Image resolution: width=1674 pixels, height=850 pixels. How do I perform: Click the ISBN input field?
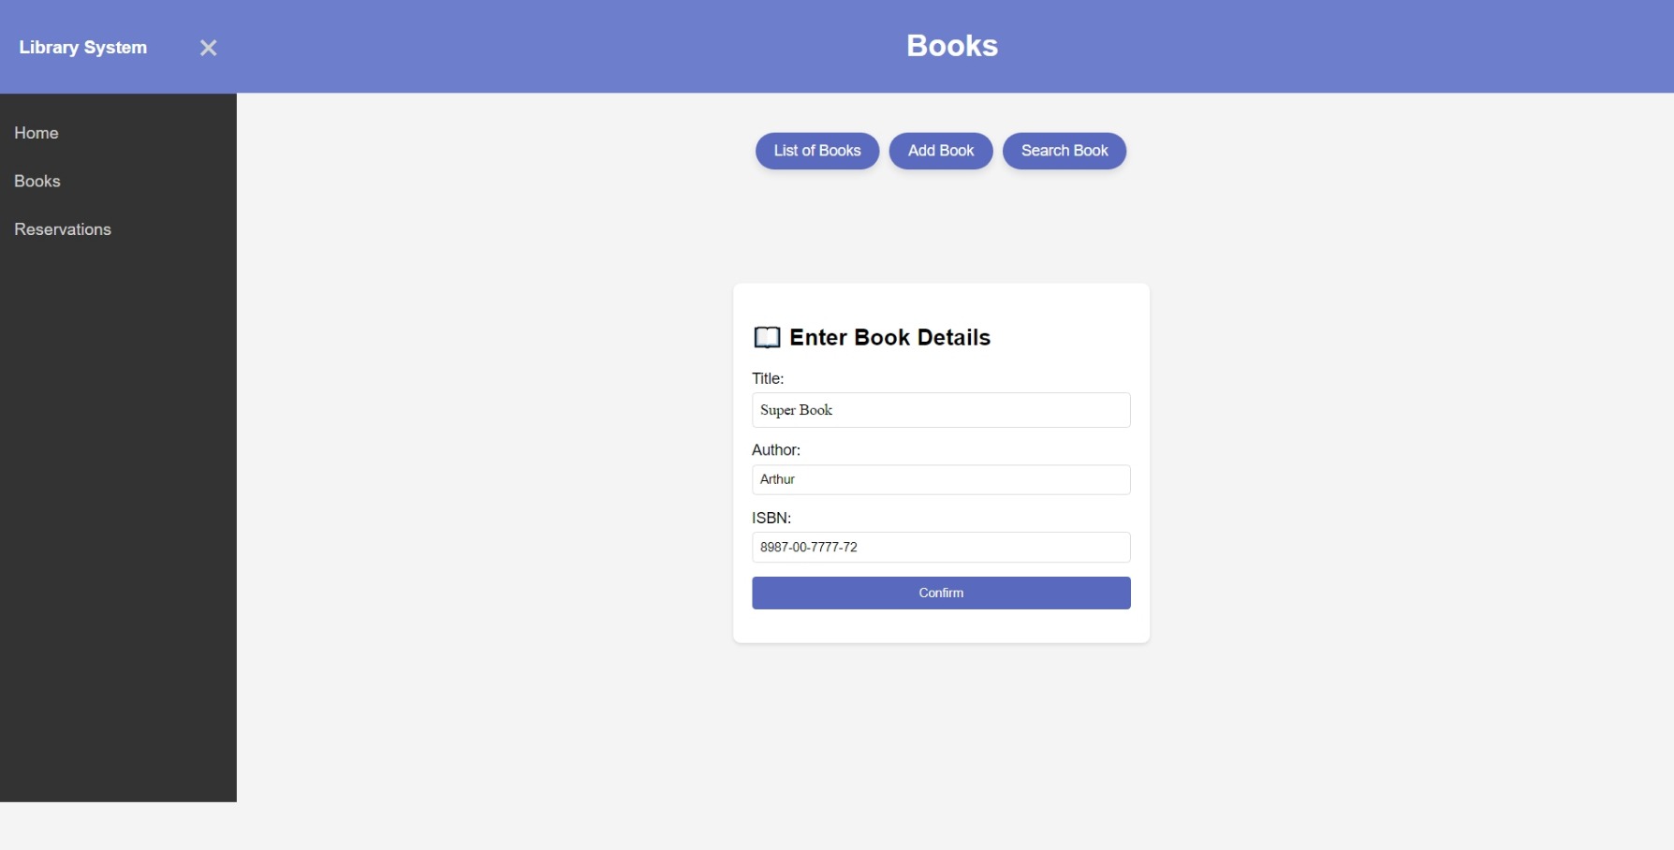pos(940,547)
